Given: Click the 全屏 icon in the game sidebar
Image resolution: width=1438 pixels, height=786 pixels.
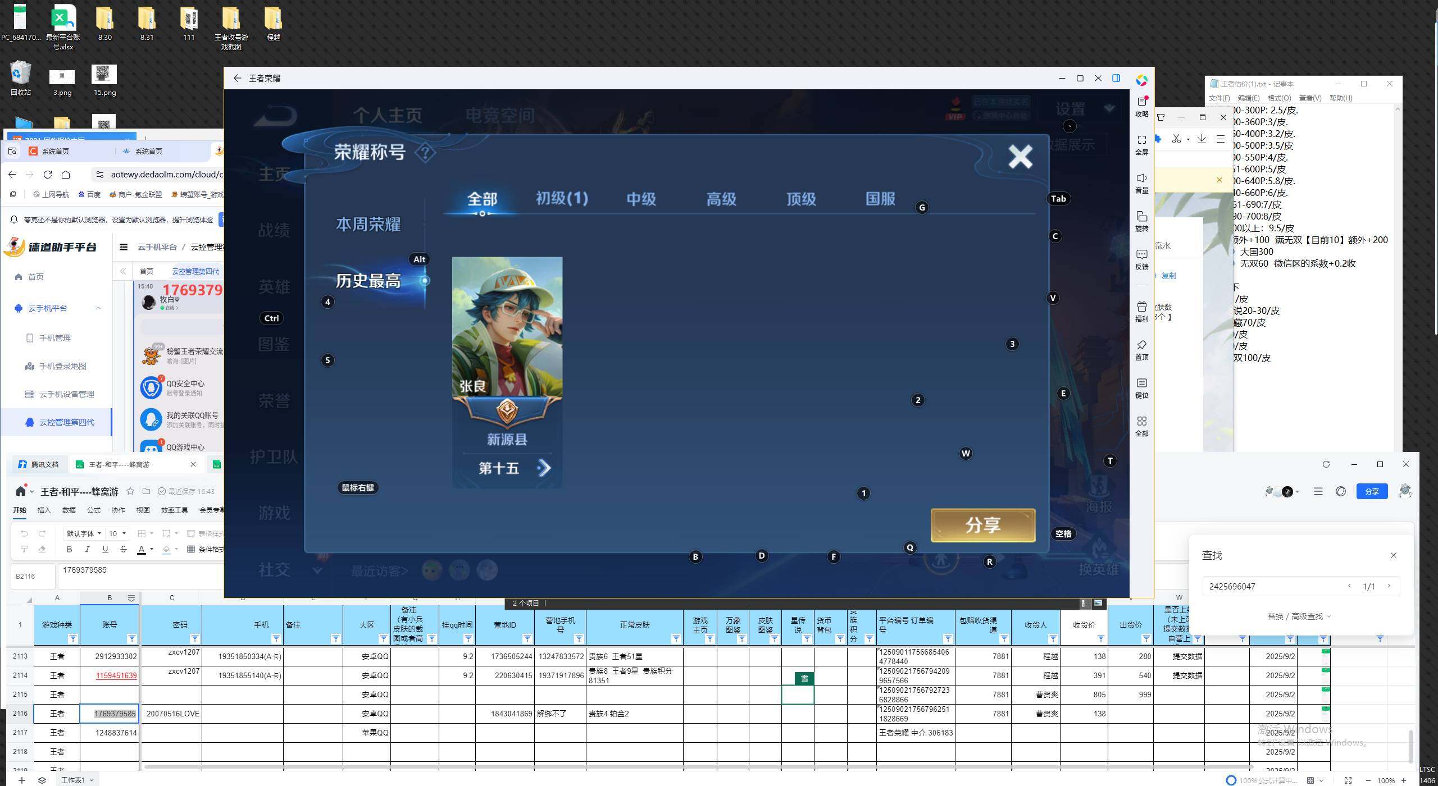Looking at the screenshot, I should [1141, 143].
